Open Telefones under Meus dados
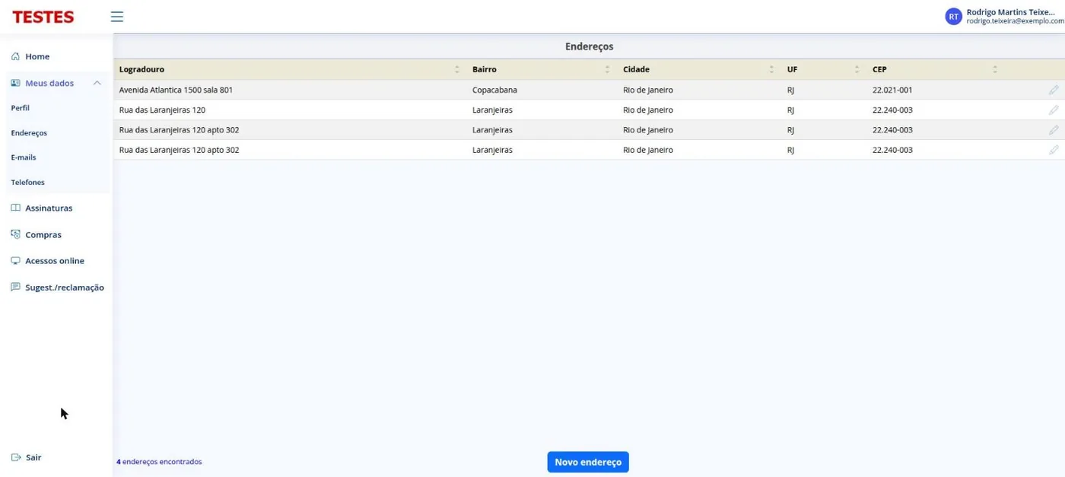This screenshot has width=1065, height=477. [x=27, y=183]
